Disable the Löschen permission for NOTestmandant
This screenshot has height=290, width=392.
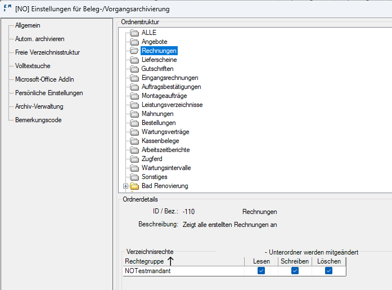coord(329,271)
